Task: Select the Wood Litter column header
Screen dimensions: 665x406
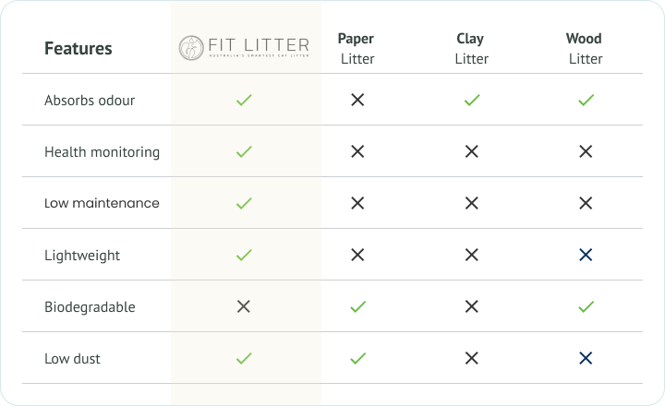Action: (x=585, y=49)
